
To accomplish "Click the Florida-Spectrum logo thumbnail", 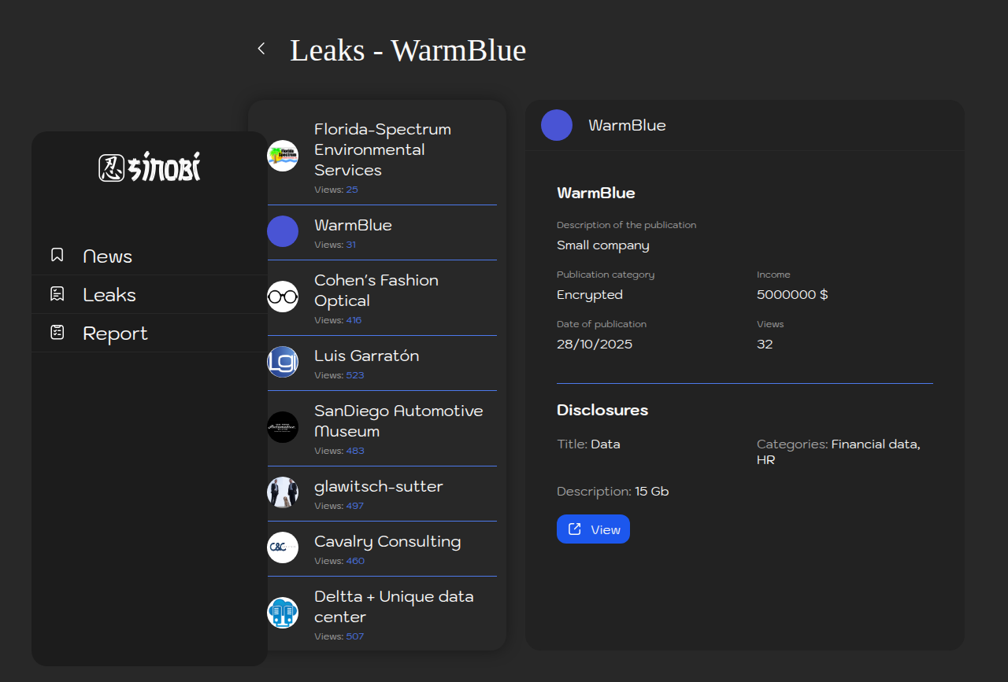I will (283, 156).
